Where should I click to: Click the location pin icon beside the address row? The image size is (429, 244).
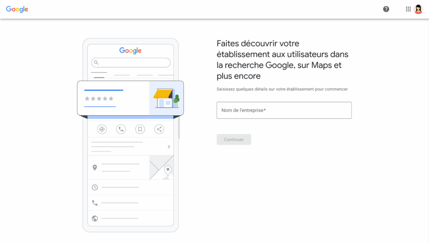click(94, 167)
